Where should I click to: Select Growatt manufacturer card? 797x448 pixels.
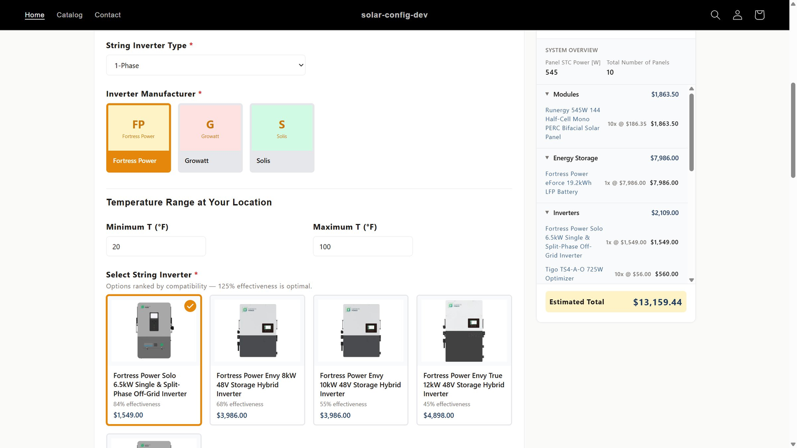click(210, 138)
